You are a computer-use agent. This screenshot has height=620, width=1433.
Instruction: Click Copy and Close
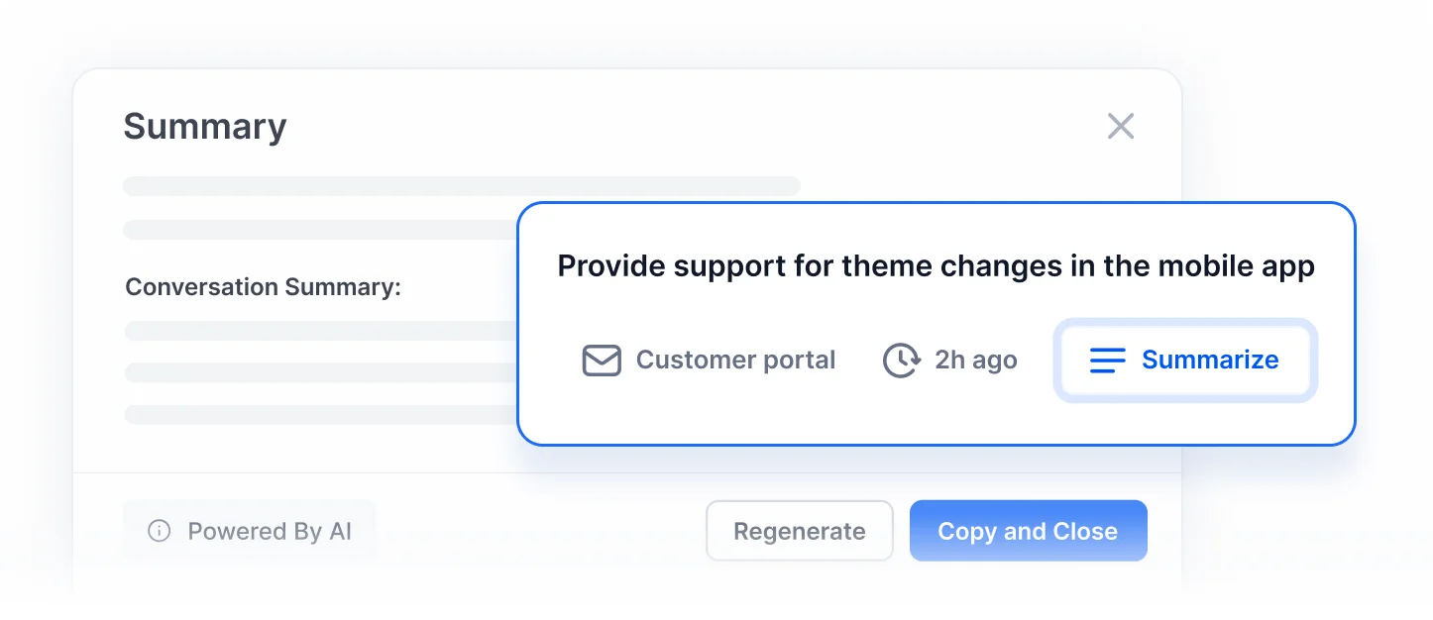tap(1028, 531)
